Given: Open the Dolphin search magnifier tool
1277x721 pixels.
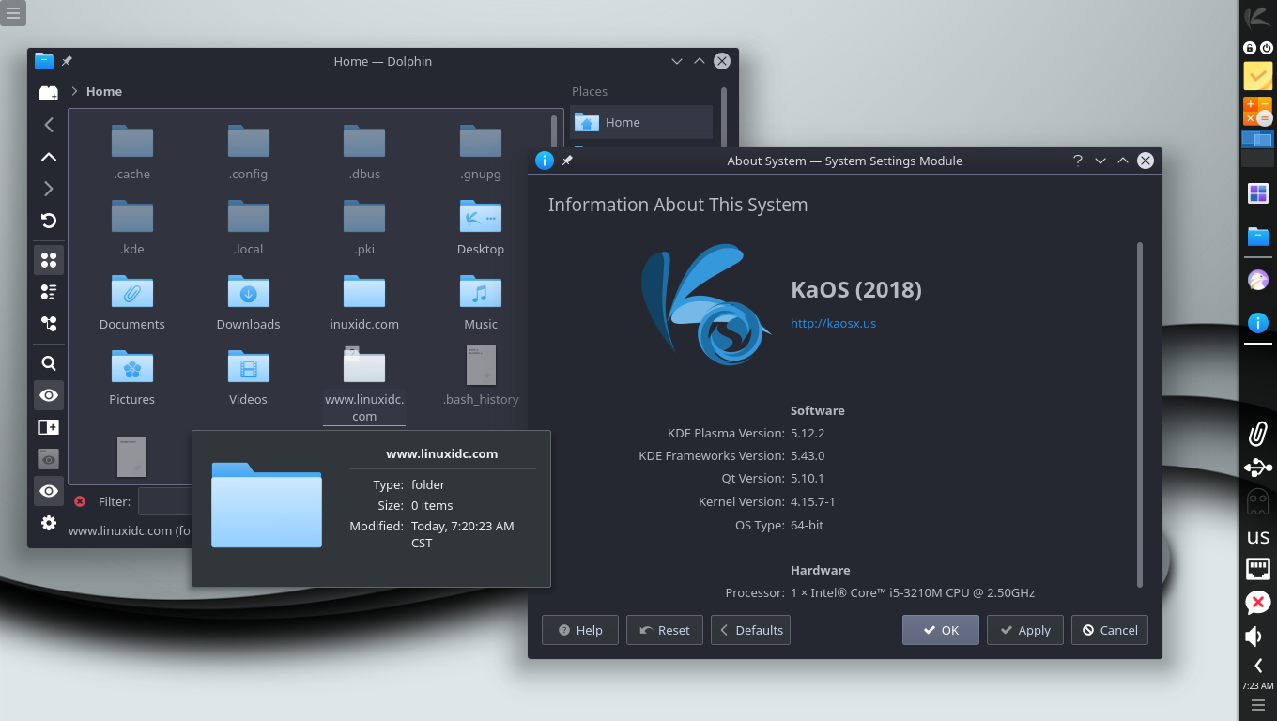Looking at the screenshot, I should click(x=49, y=363).
